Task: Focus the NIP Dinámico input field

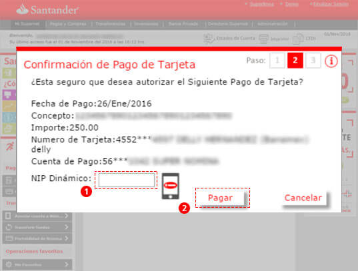Action: click(127, 180)
